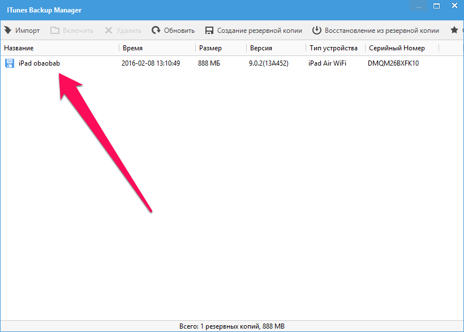
Task: Click the iPad obaobab backup disk icon
Action: [10, 63]
